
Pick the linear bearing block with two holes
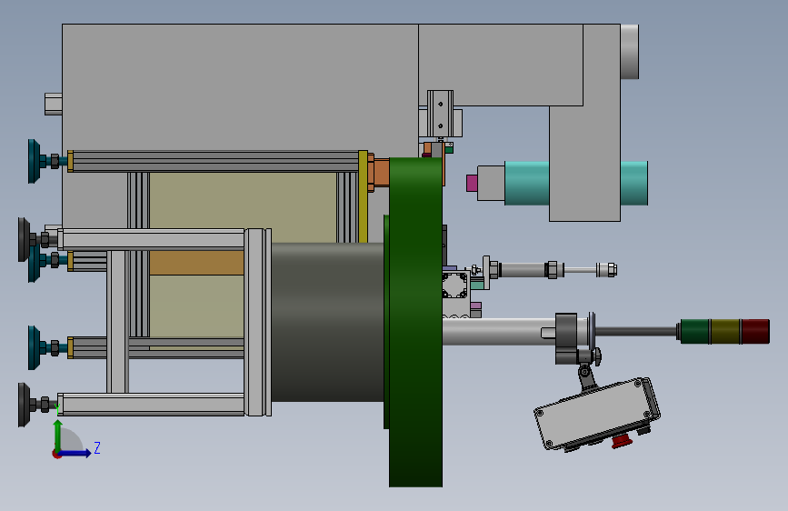[x=440, y=114]
